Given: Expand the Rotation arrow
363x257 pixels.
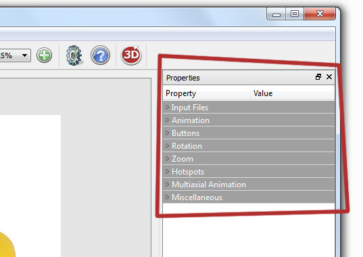Looking at the screenshot, I should (x=168, y=145).
